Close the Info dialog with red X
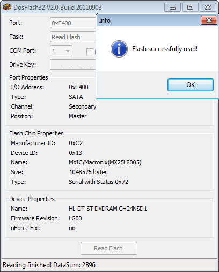219x272 pixels. 209,20
